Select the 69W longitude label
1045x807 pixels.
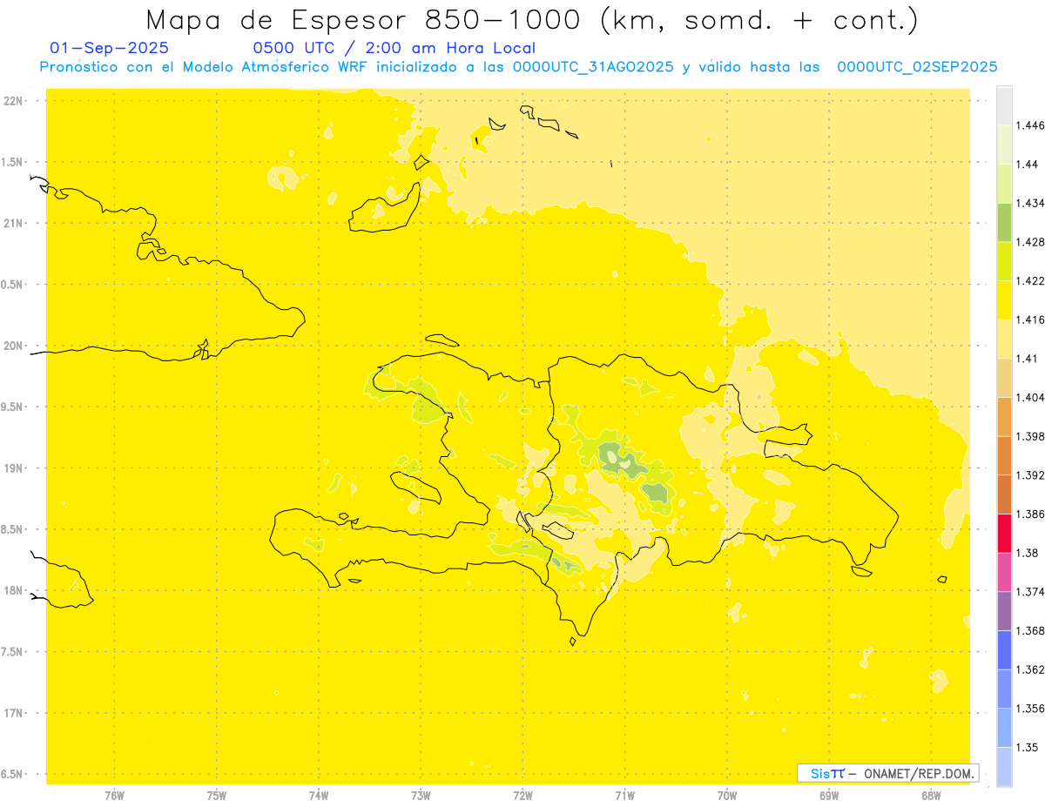click(828, 795)
